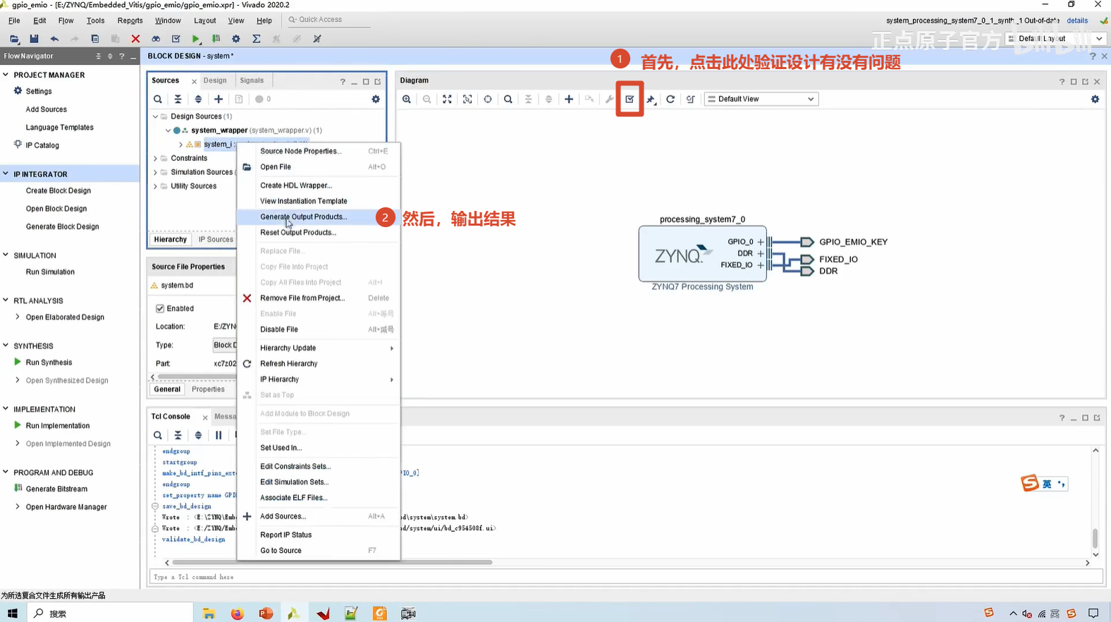Viewport: 1111px width, 622px height.
Task: Click the ZYNQ processing_system7_0 block
Action: (x=702, y=254)
